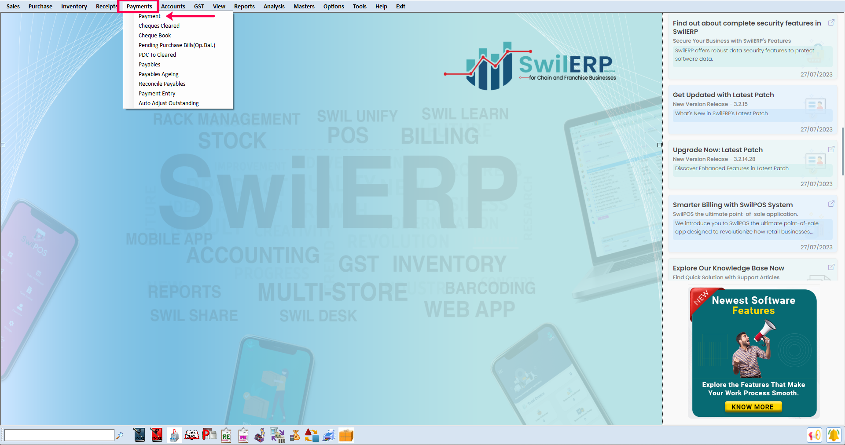845x445 pixels.
Task: Open the Inventory menu
Action: coord(74,6)
